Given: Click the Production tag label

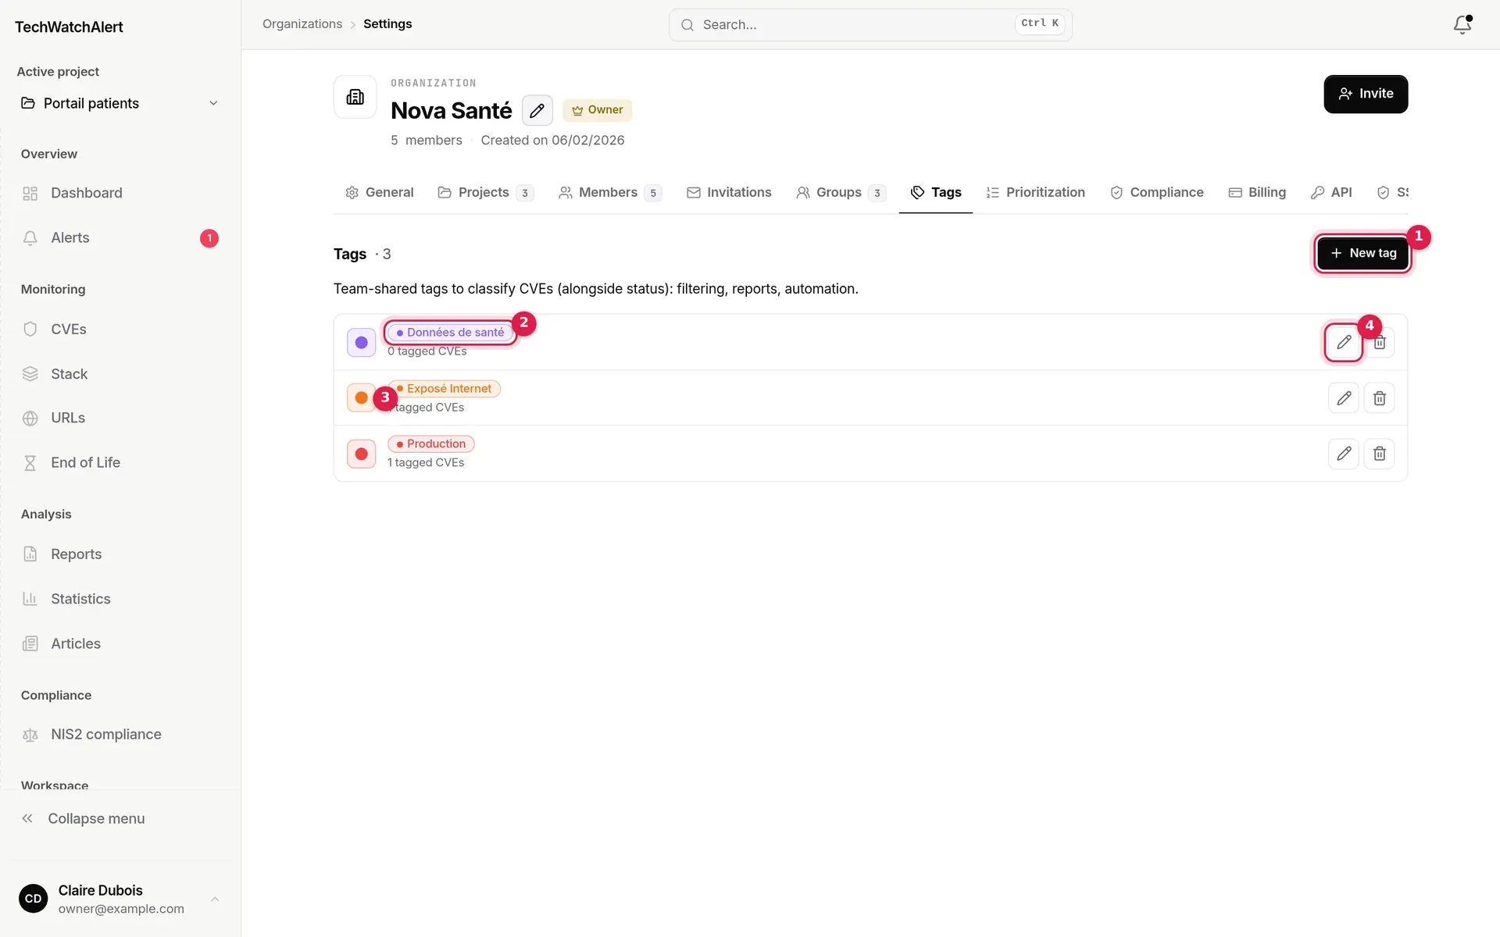Looking at the screenshot, I should (430, 444).
